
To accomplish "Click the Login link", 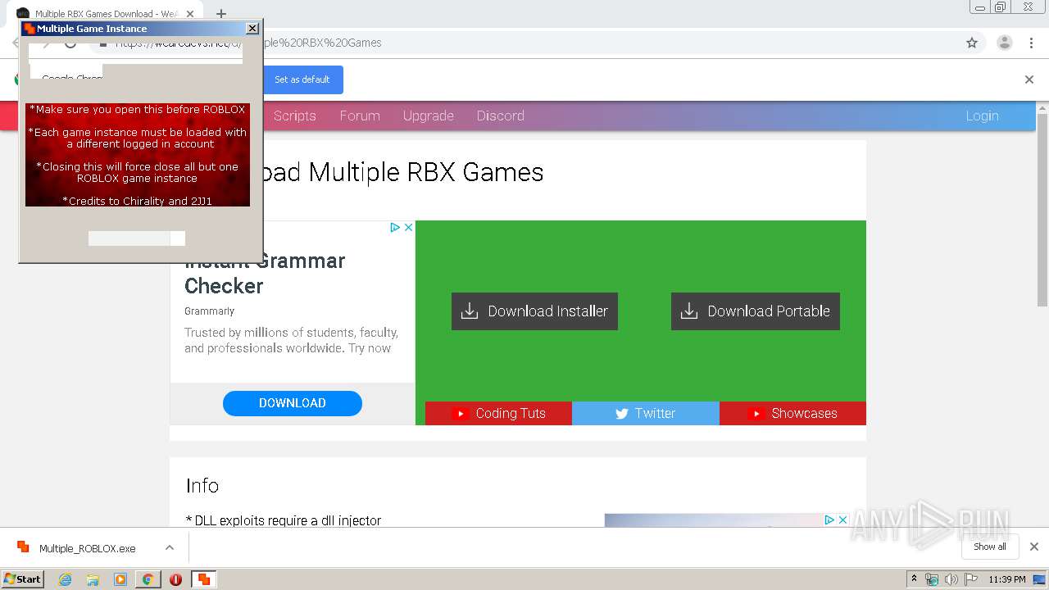I will 982,116.
